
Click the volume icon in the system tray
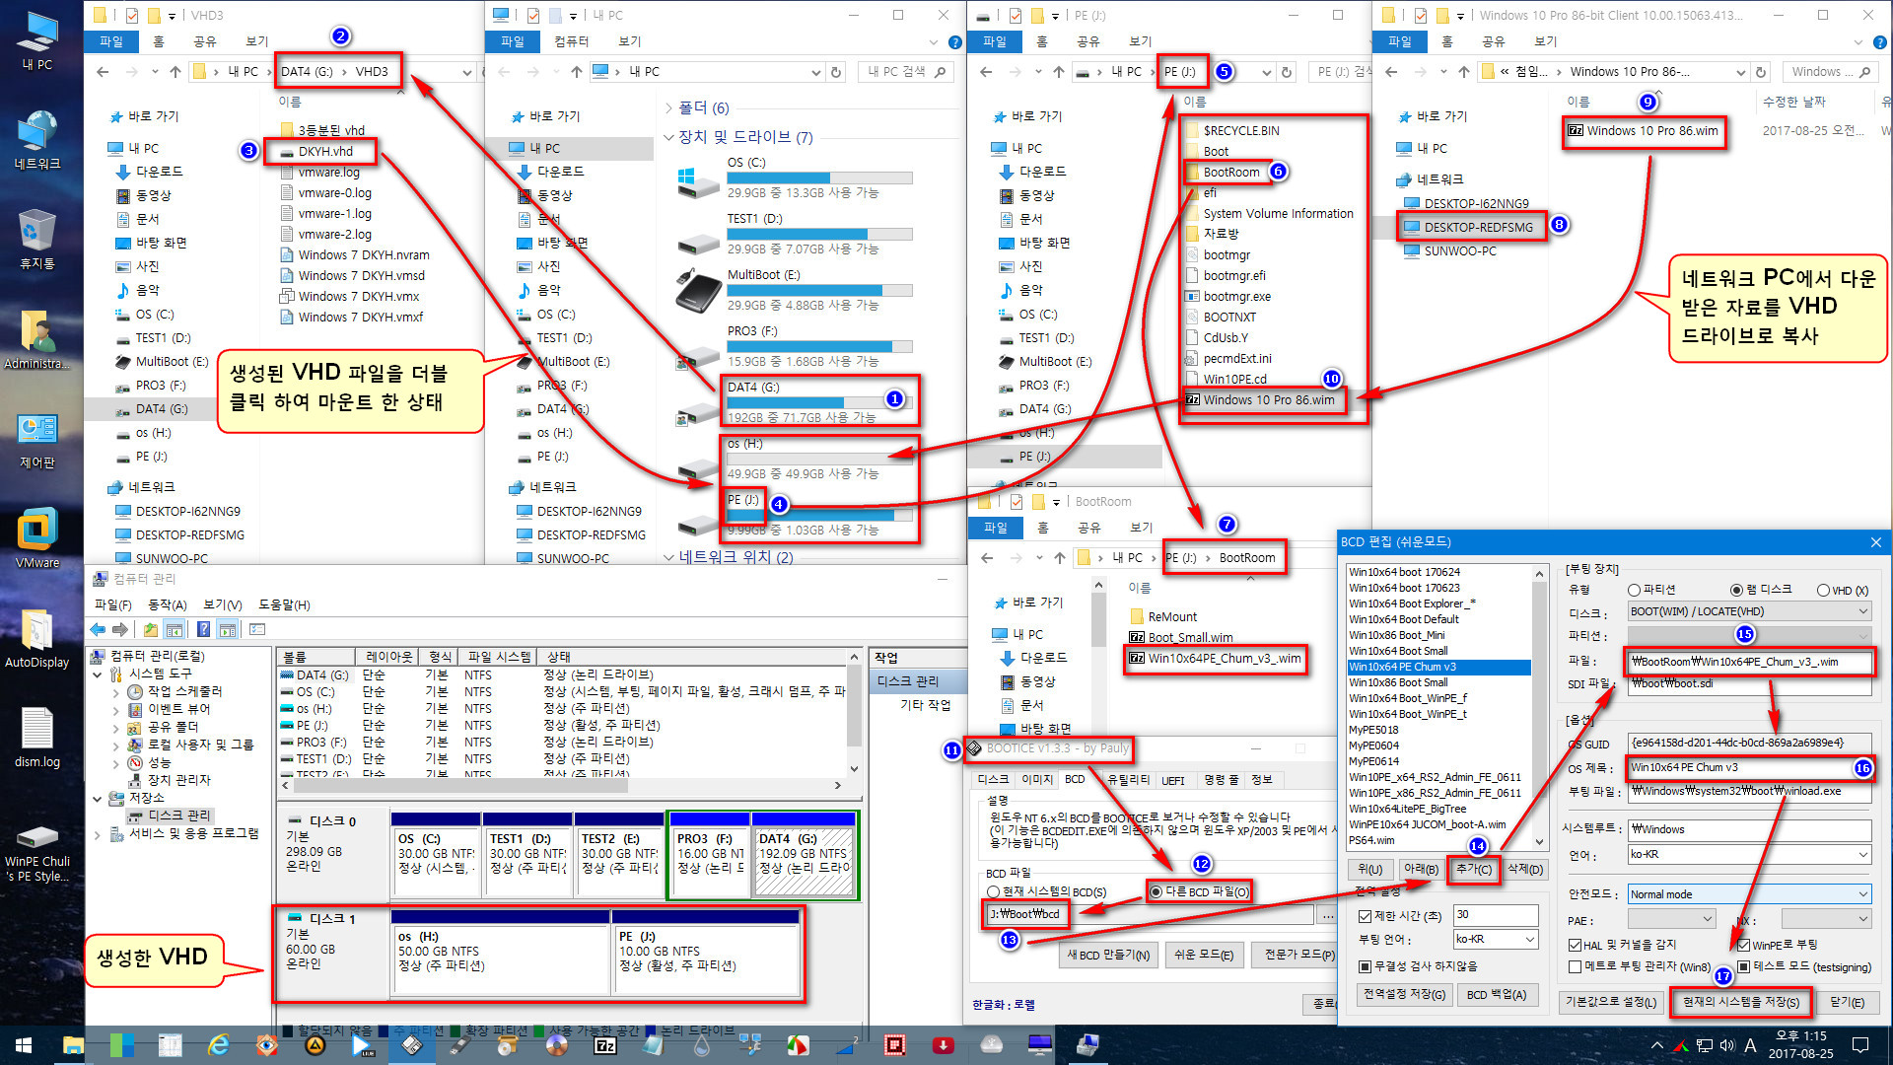click(x=1726, y=1045)
